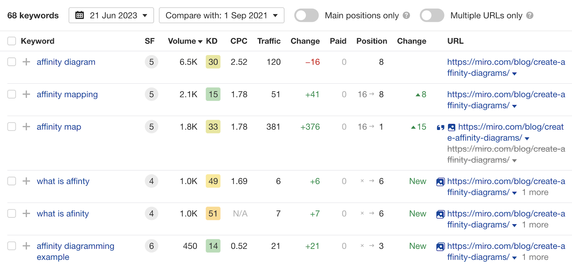Viewport: 572px width, 266px height.
Task: Check the select-all checkbox in Keyword header
Action: coord(12,41)
